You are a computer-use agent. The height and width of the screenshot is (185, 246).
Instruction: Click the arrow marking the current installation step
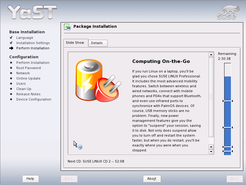click(11, 48)
